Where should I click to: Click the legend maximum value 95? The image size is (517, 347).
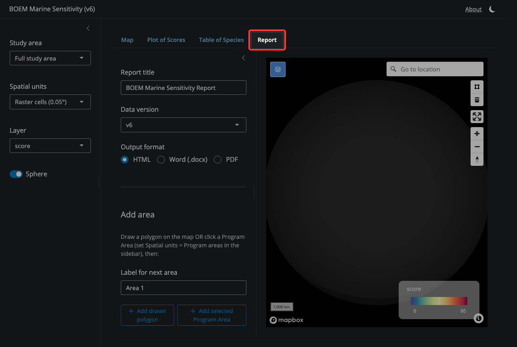[463, 311]
